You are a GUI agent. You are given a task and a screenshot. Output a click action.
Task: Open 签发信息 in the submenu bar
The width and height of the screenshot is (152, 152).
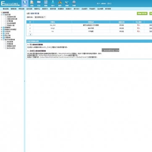tap(29, 9)
